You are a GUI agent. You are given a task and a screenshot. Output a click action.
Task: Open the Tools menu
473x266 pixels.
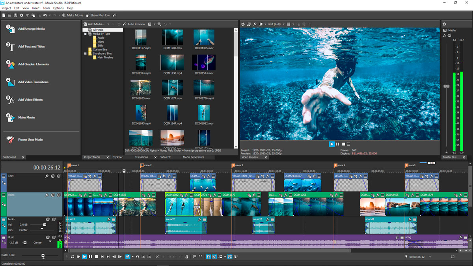click(x=46, y=8)
